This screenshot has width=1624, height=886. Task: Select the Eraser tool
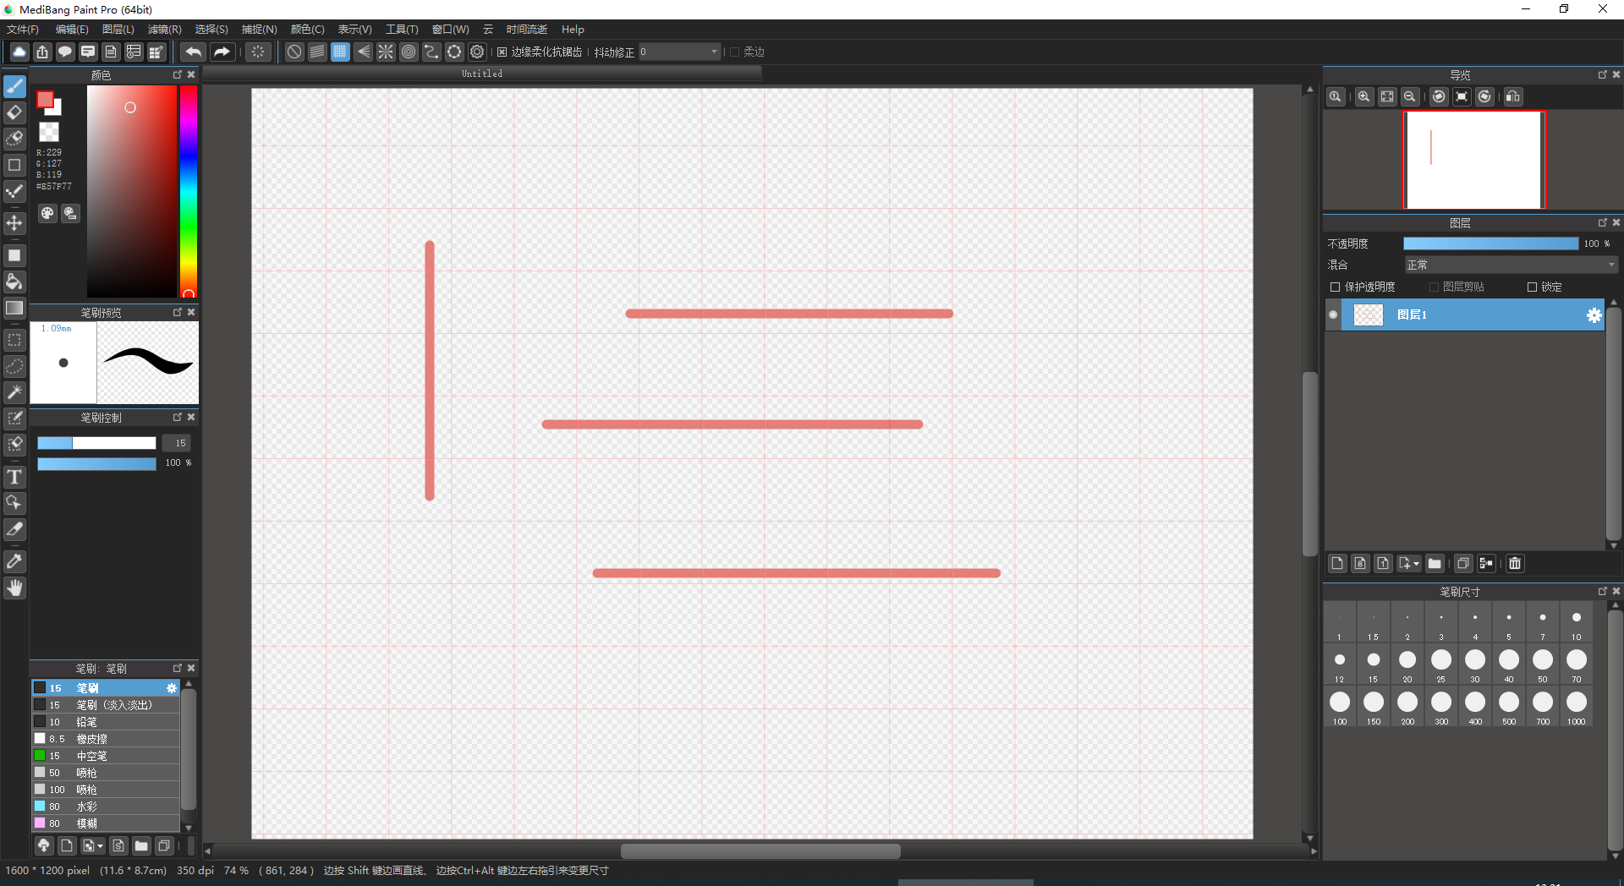14,112
